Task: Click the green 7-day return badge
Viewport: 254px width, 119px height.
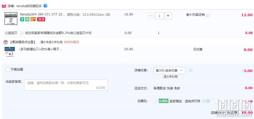Action: coord(22,20)
